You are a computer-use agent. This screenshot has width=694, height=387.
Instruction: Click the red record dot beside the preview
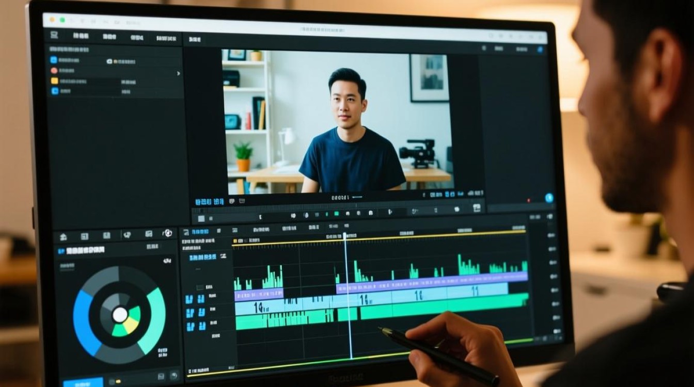[528, 200]
